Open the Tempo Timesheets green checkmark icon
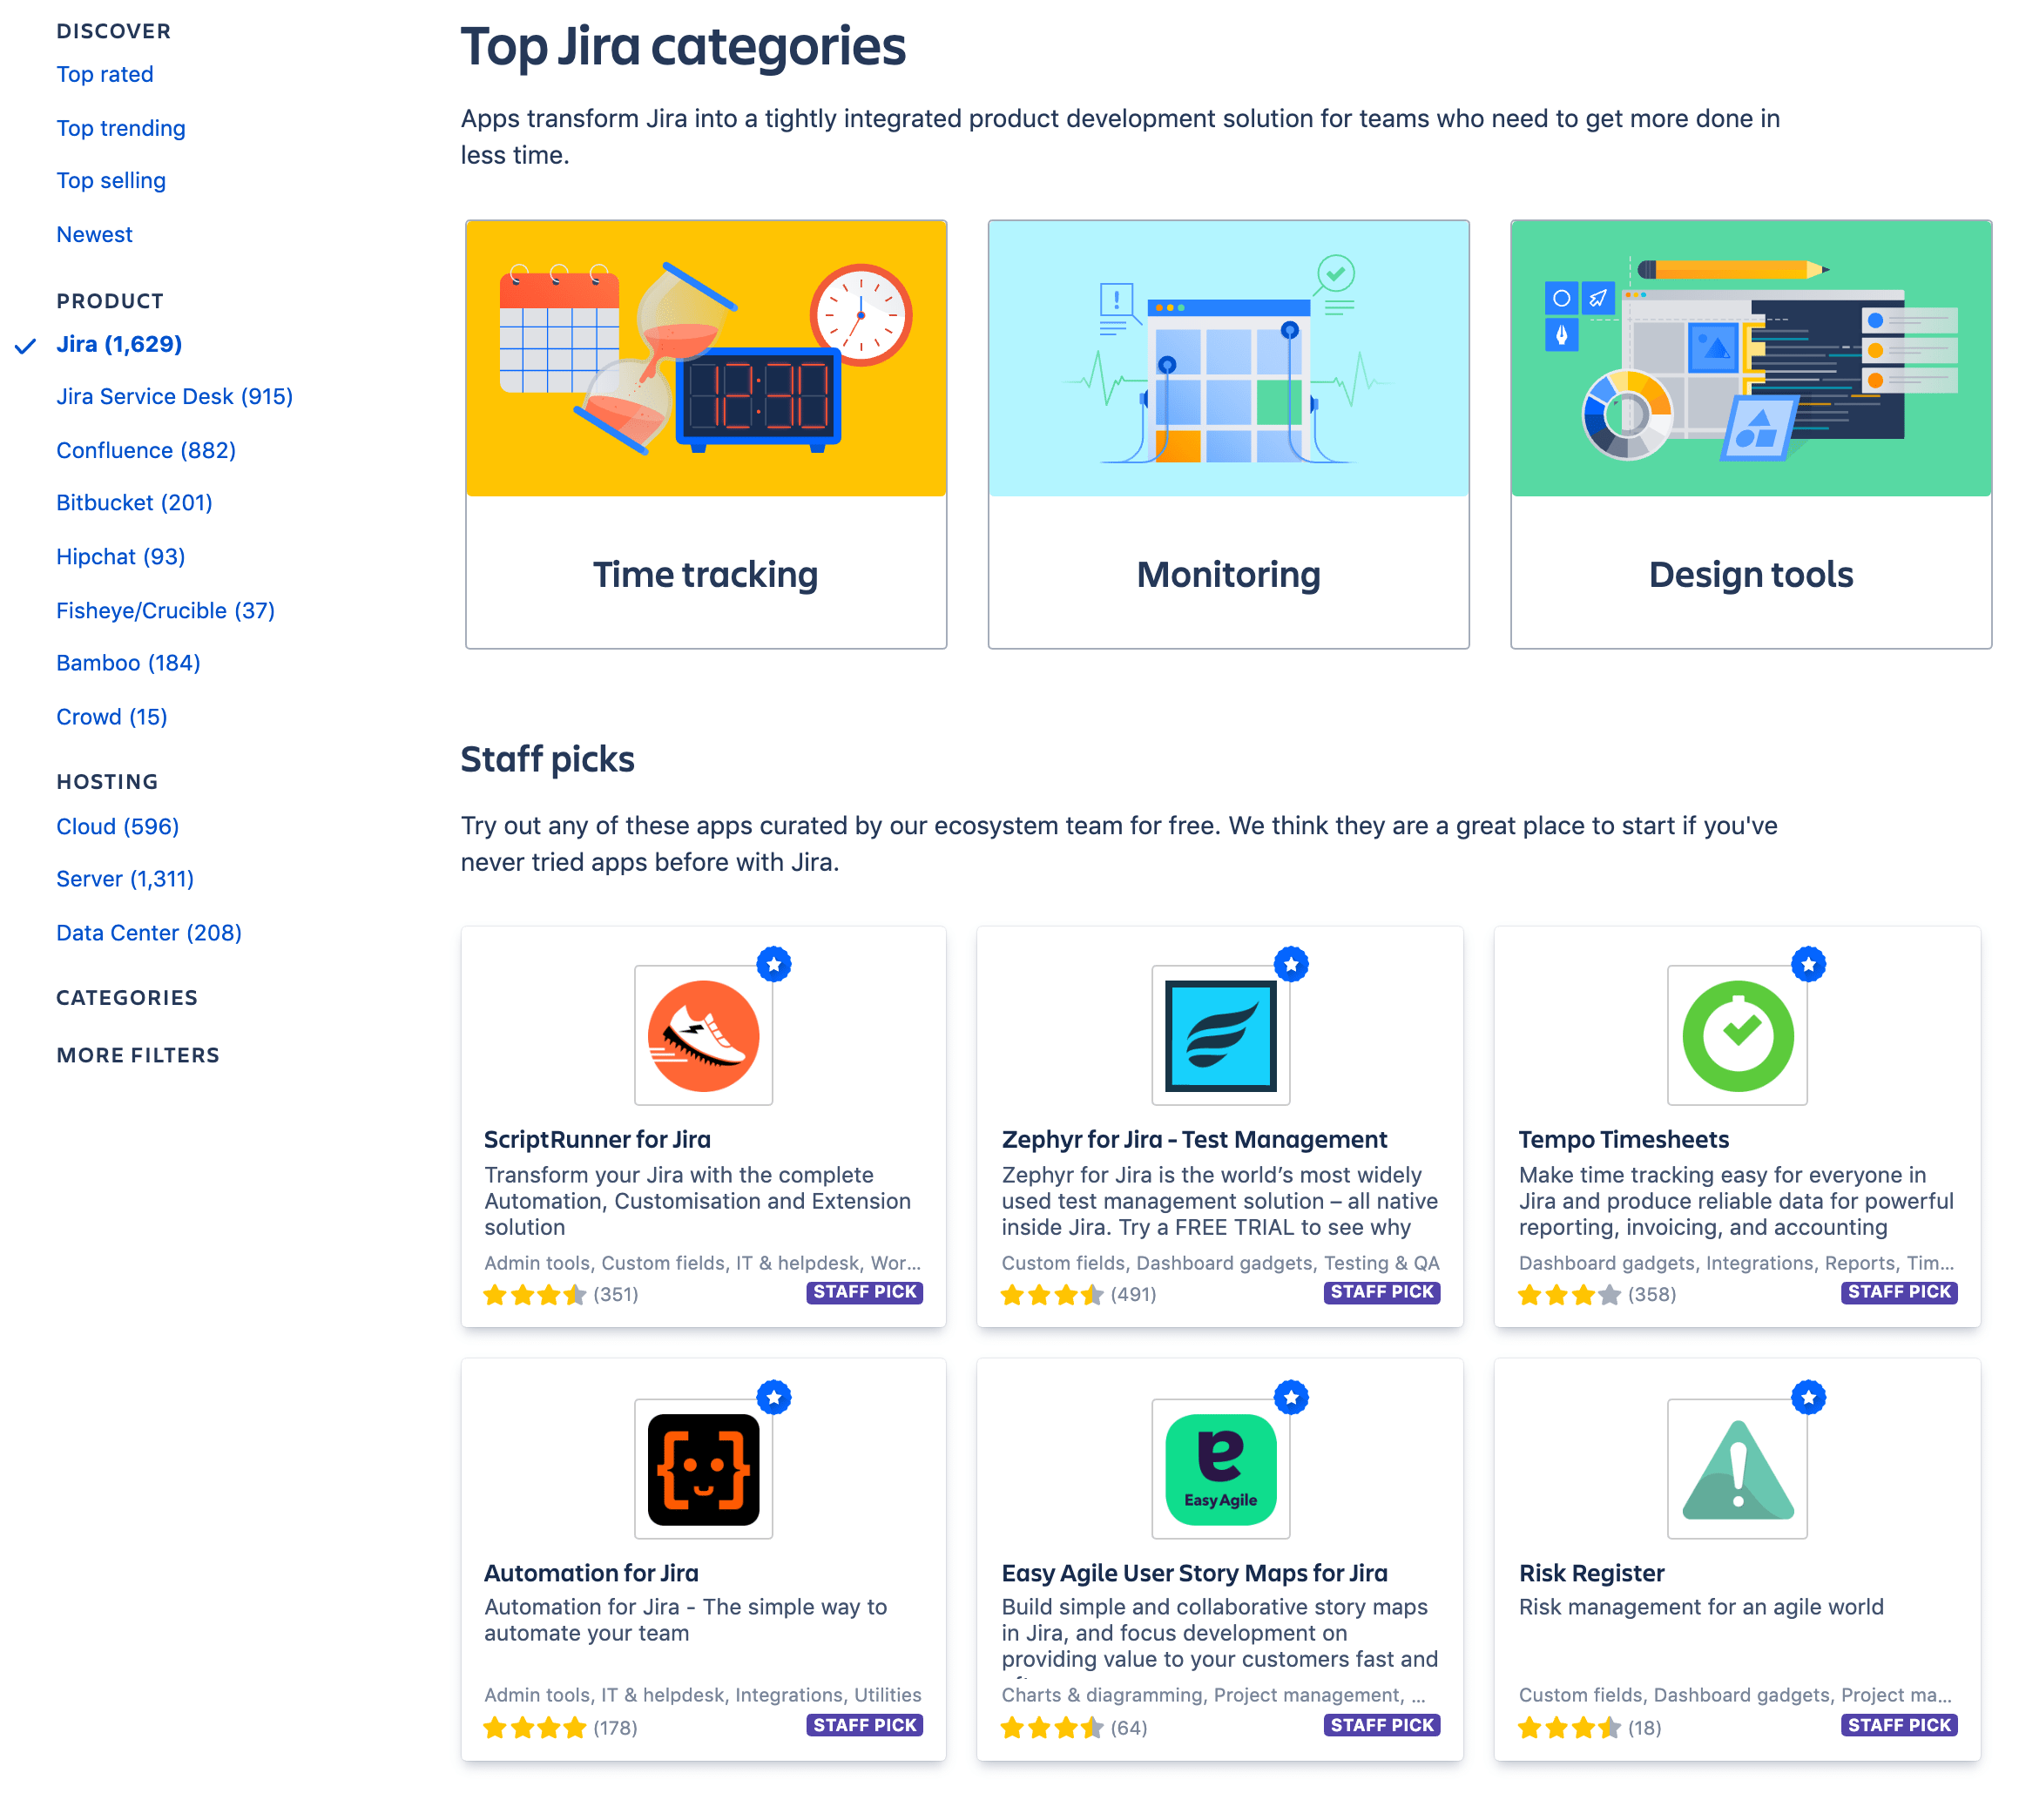The height and width of the screenshot is (1820, 2019). 1737,1035
